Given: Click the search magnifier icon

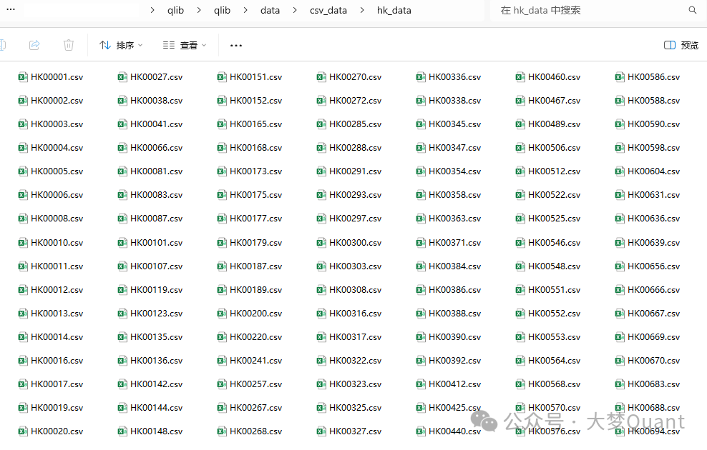Looking at the screenshot, I should coord(693,10).
